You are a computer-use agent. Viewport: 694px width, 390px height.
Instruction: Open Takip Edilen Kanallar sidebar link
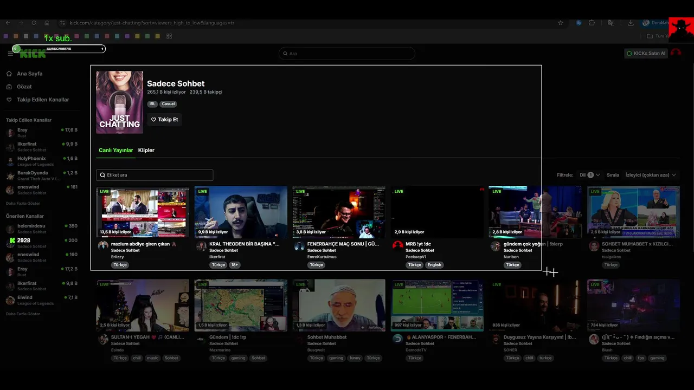(43, 100)
